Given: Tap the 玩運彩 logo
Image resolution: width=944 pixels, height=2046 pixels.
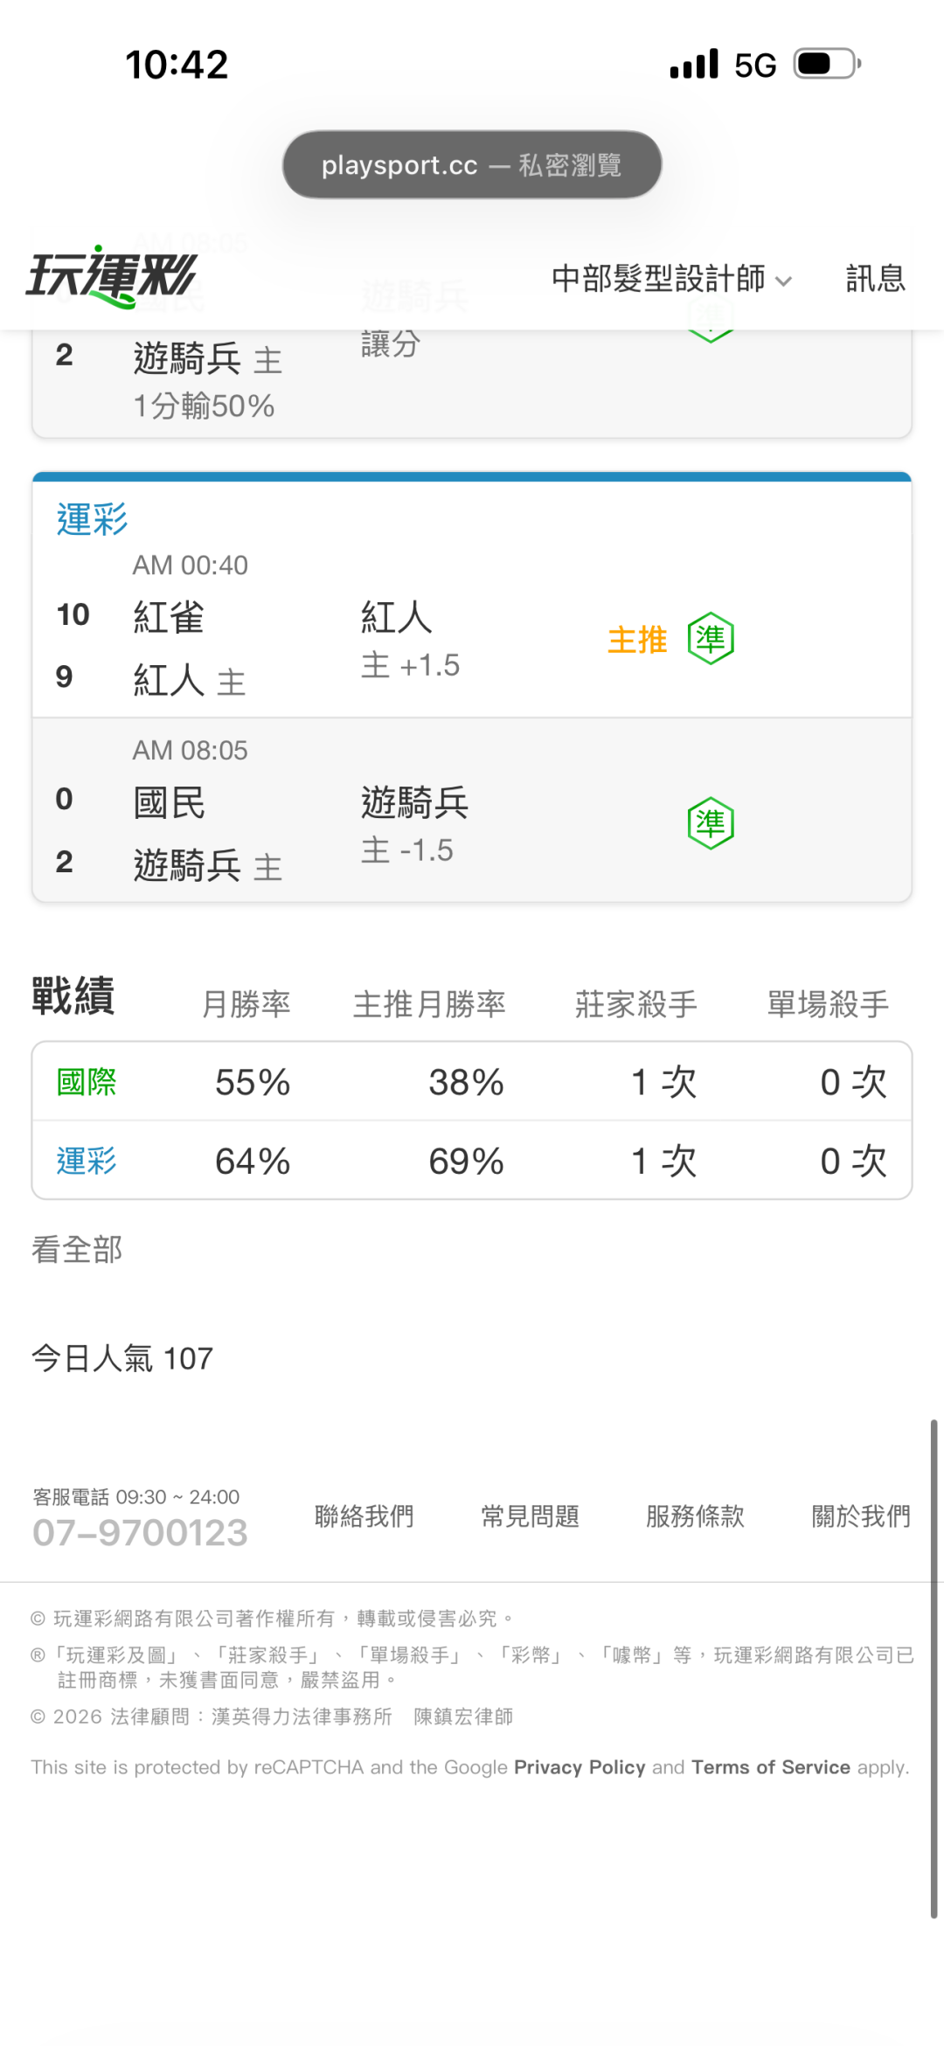Looking at the screenshot, I should [112, 277].
